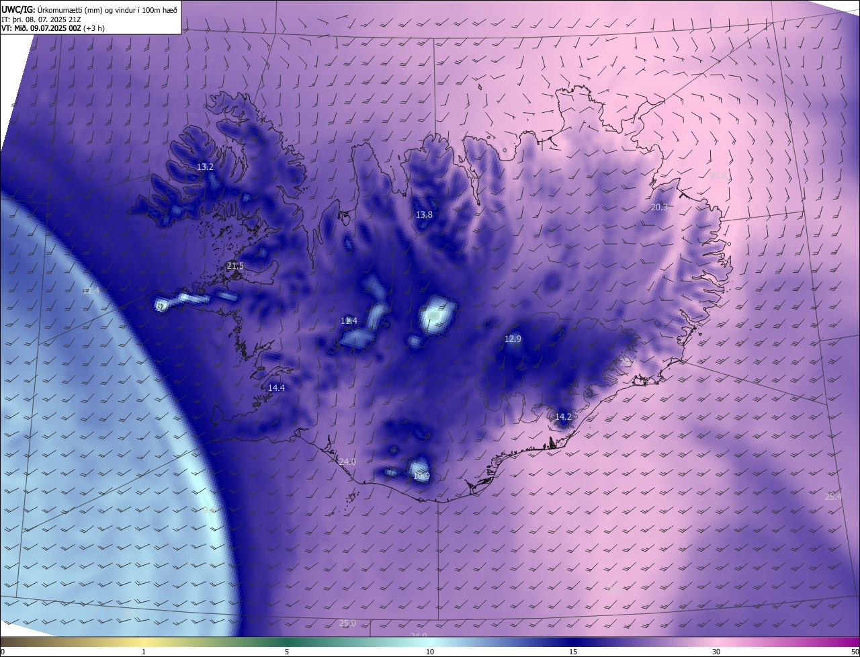Click the 'VT: Mið. 09.07.2025 00Z (+3 h)' line

(53, 29)
